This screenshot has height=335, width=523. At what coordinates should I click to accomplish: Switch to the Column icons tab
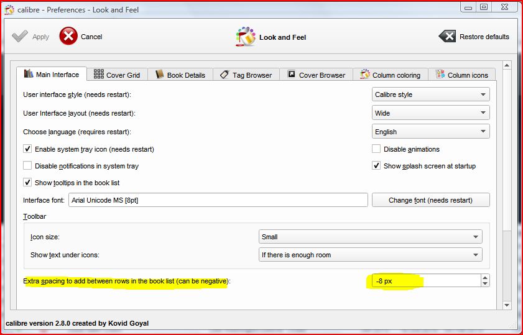pyautogui.click(x=462, y=75)
